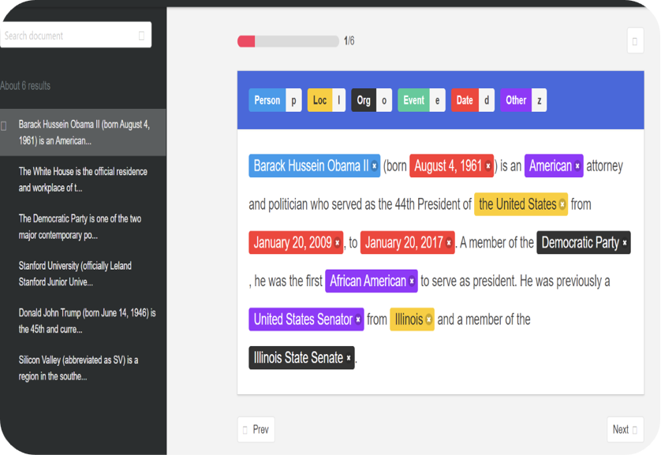This screenshot has height=455, width=661.
Task: Click the Date shortcut key 'd'
Action: [x=487, y=100]
